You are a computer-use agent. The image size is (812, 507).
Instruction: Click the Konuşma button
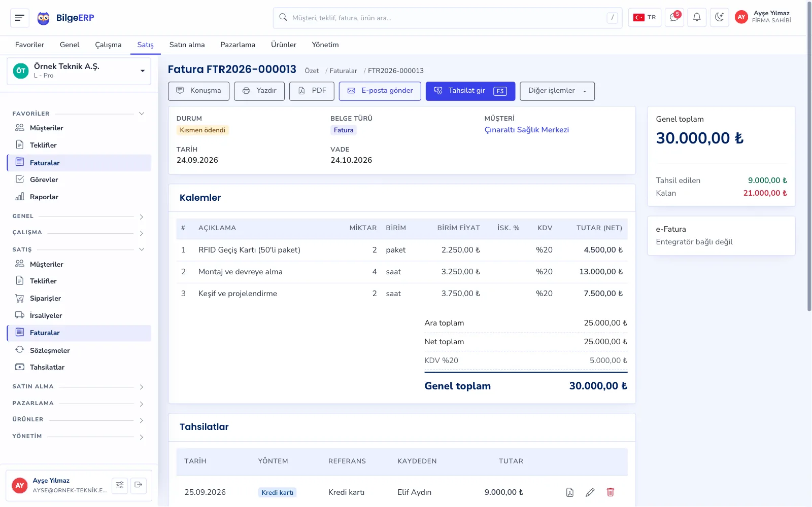(198, 91)
